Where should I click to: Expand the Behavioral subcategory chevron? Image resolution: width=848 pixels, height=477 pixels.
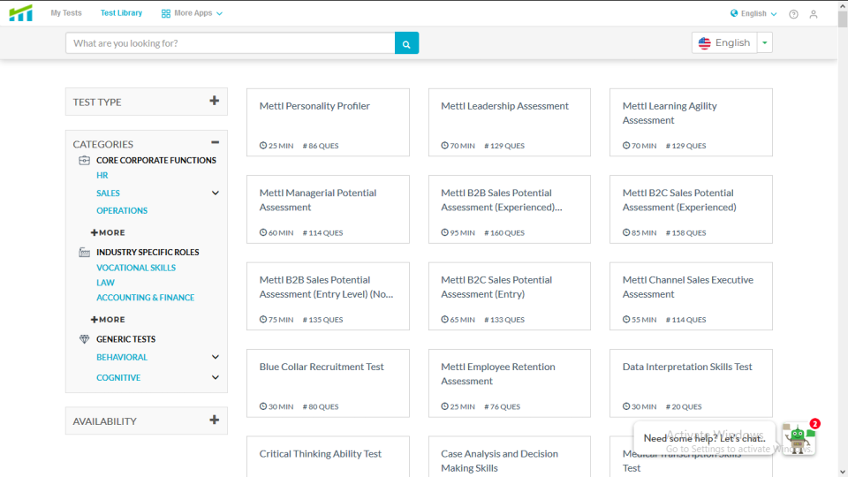[x=215, y=358]
